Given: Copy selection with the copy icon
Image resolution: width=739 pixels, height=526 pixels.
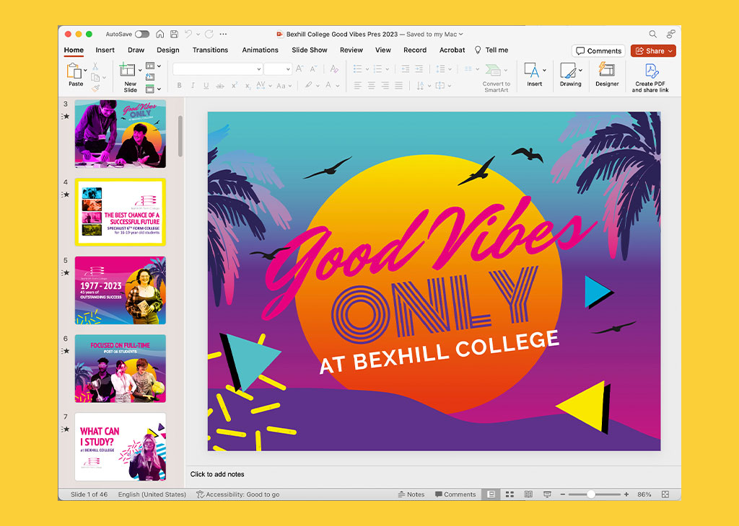Looking at the screenshot, I should point(95,77).
